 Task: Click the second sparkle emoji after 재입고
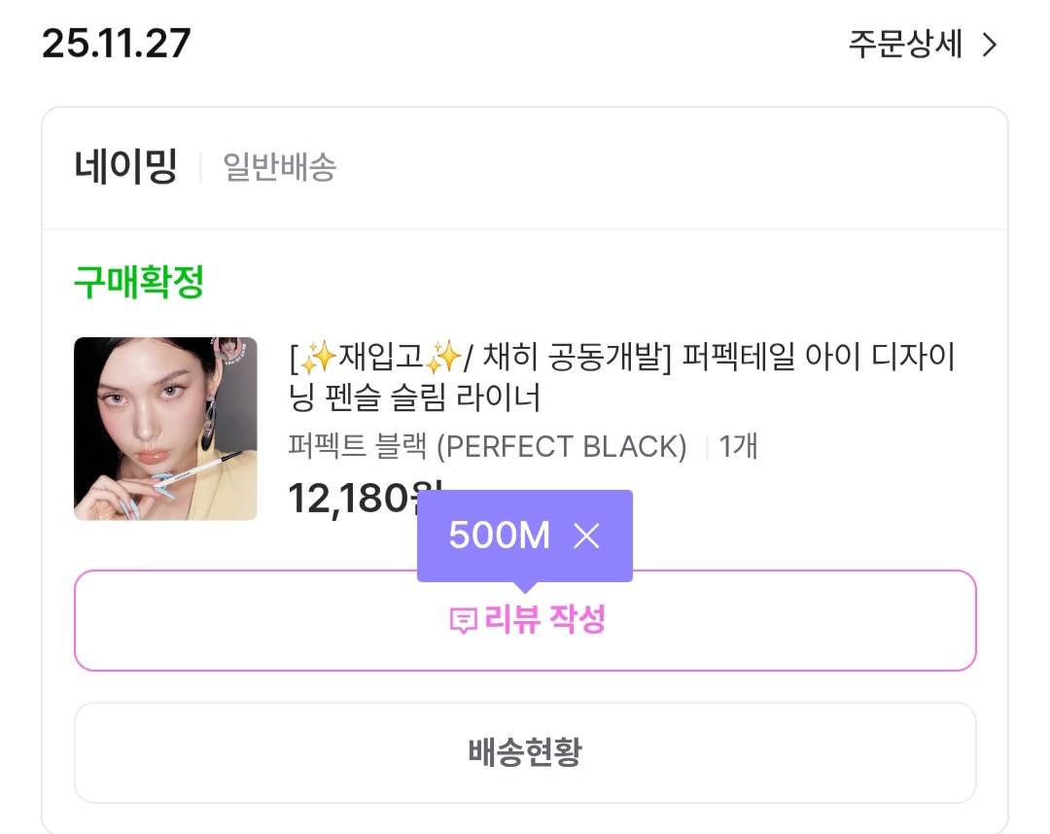[444, 359]
